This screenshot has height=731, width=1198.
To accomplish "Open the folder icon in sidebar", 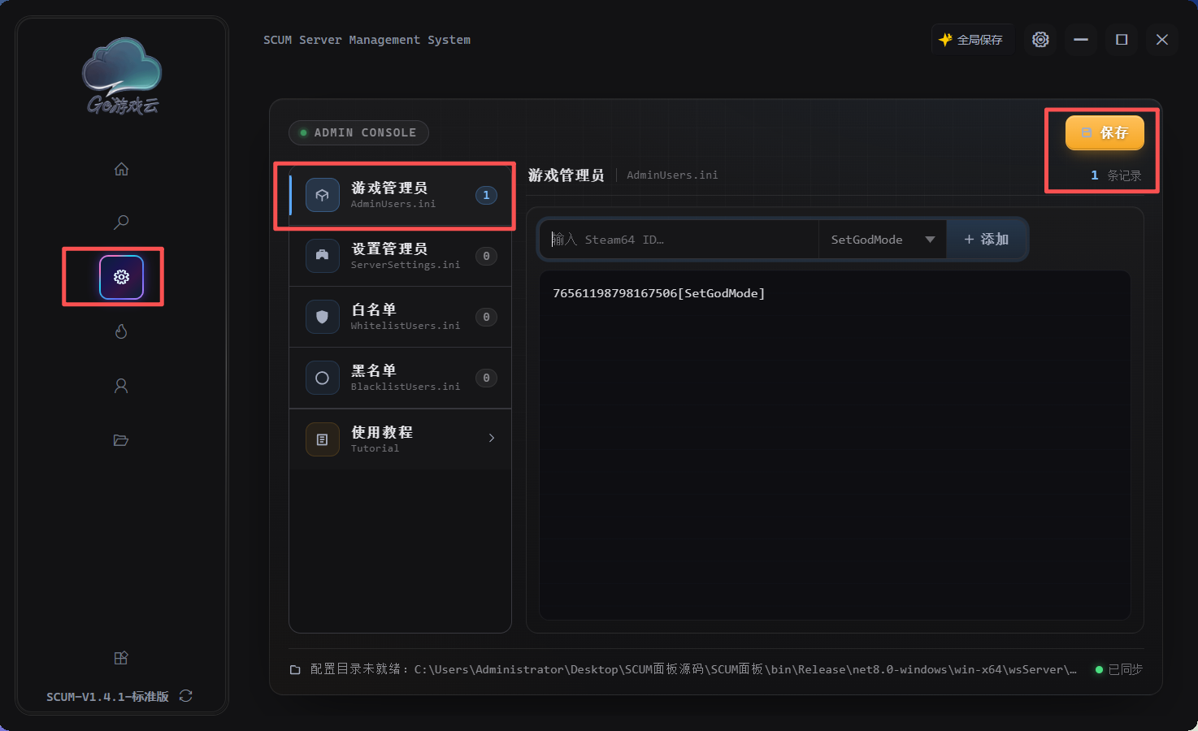I will pyautogui.click(x=121, y=440).
